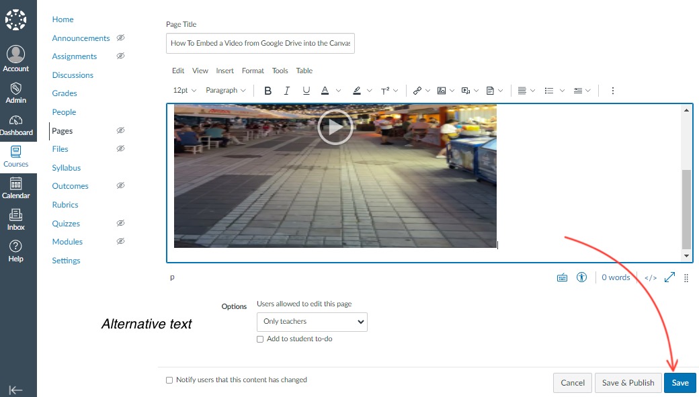The image size is (699, 397).
Task: Open the 12pt font size dropdown
Action: (185, 91)
